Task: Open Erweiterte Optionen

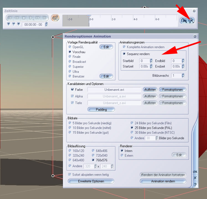Action: (x=91, y=181)
